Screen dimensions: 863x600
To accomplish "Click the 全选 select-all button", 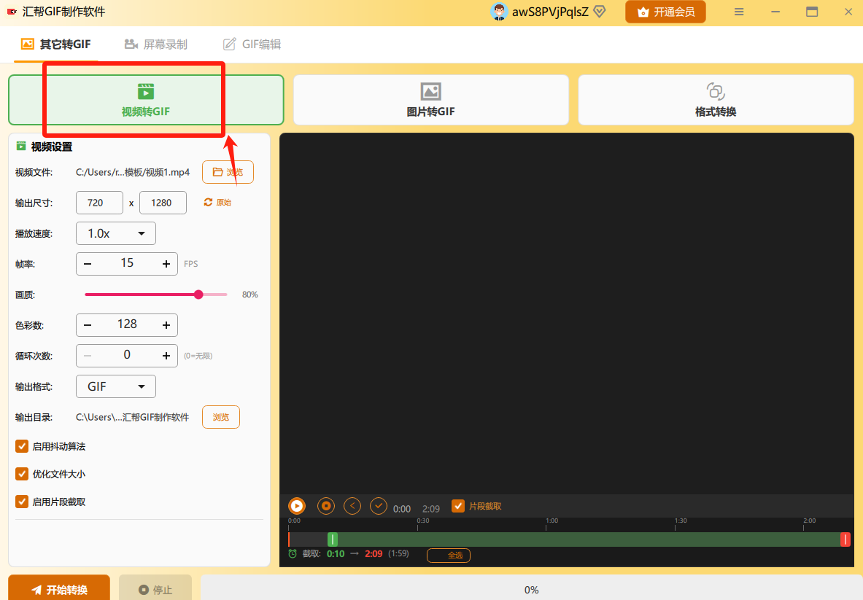I will (449, 556).
